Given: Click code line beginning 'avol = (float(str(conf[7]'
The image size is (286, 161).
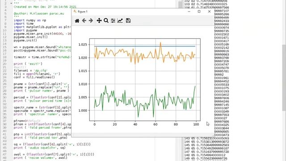Looking at the screenshot, I should tap(54, 154).
